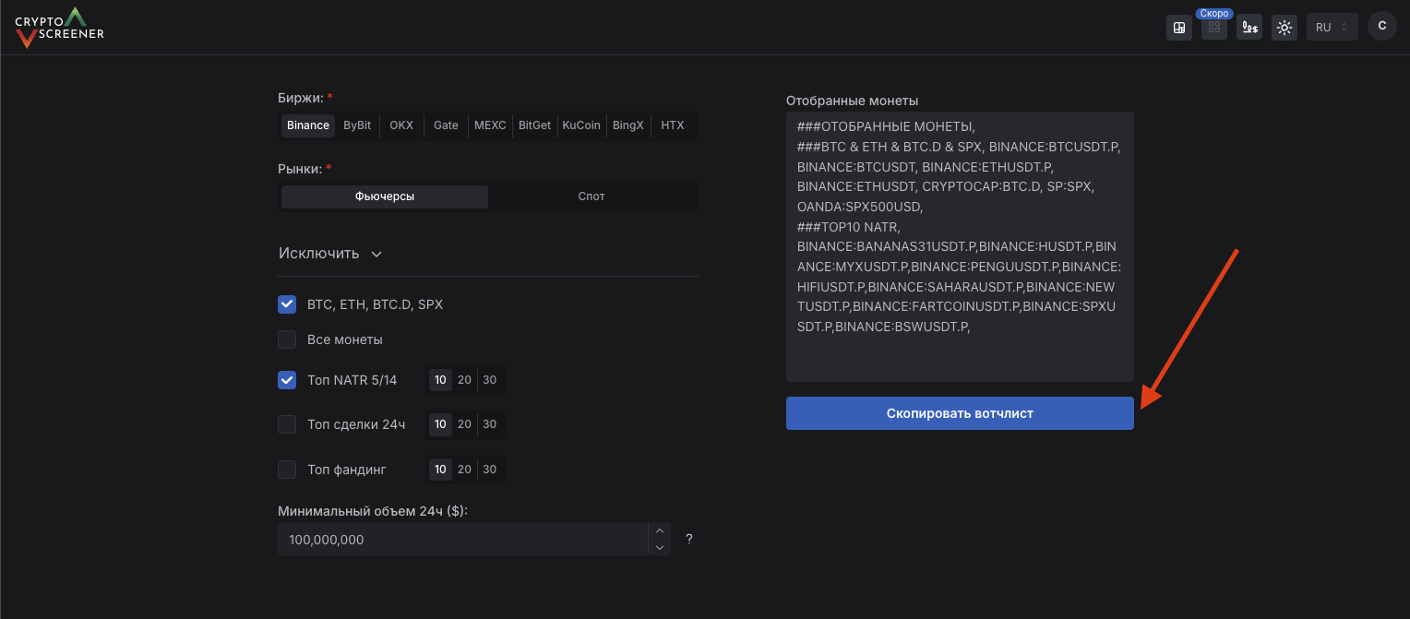Switch to the Фьючерсы market tab
Viewport: 1410px width, 619px height.
pos(385,196)
